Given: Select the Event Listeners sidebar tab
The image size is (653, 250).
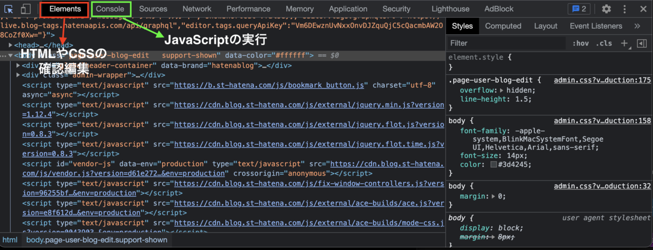Looking at the screenshot, I should point(596,26).
